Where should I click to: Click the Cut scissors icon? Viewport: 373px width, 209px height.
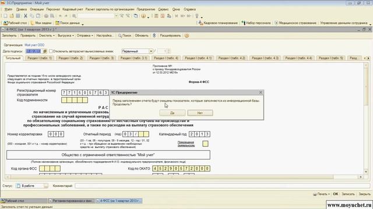coord(26,16)
